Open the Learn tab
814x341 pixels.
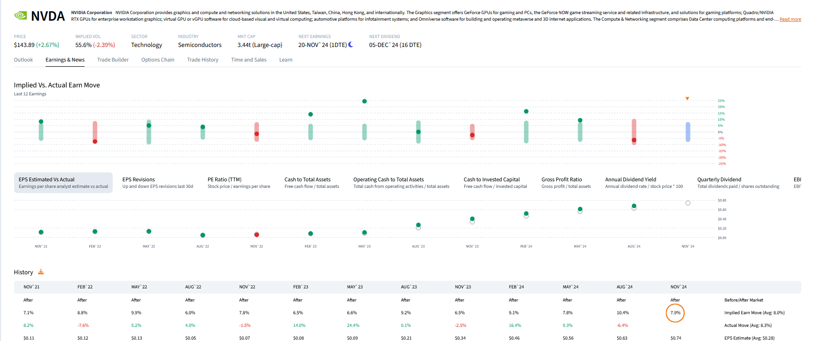[286, 60]
